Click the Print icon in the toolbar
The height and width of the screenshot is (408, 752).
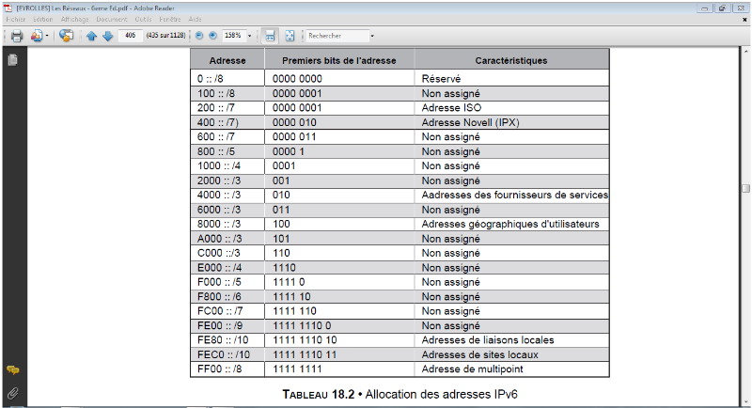(x=16, y=36)
